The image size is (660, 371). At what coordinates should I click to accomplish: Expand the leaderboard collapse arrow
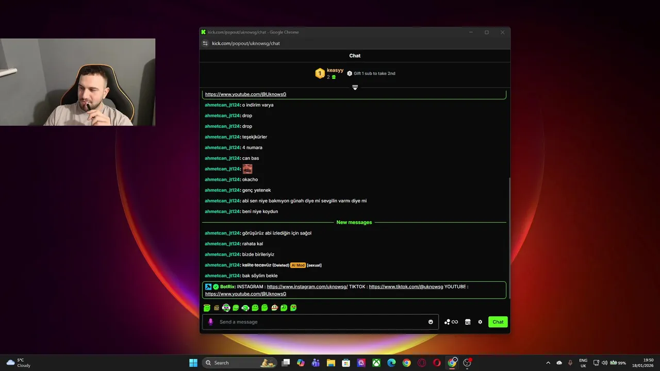coord(355,87)
